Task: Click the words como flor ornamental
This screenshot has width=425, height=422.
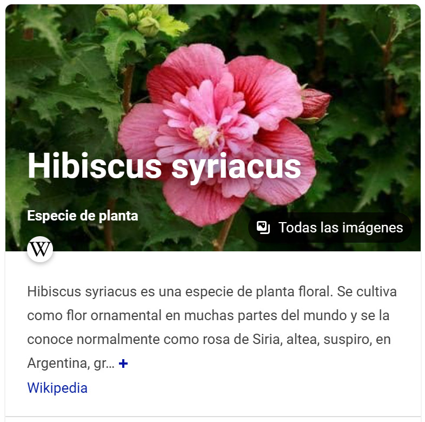Action: (x=94, y=315)
